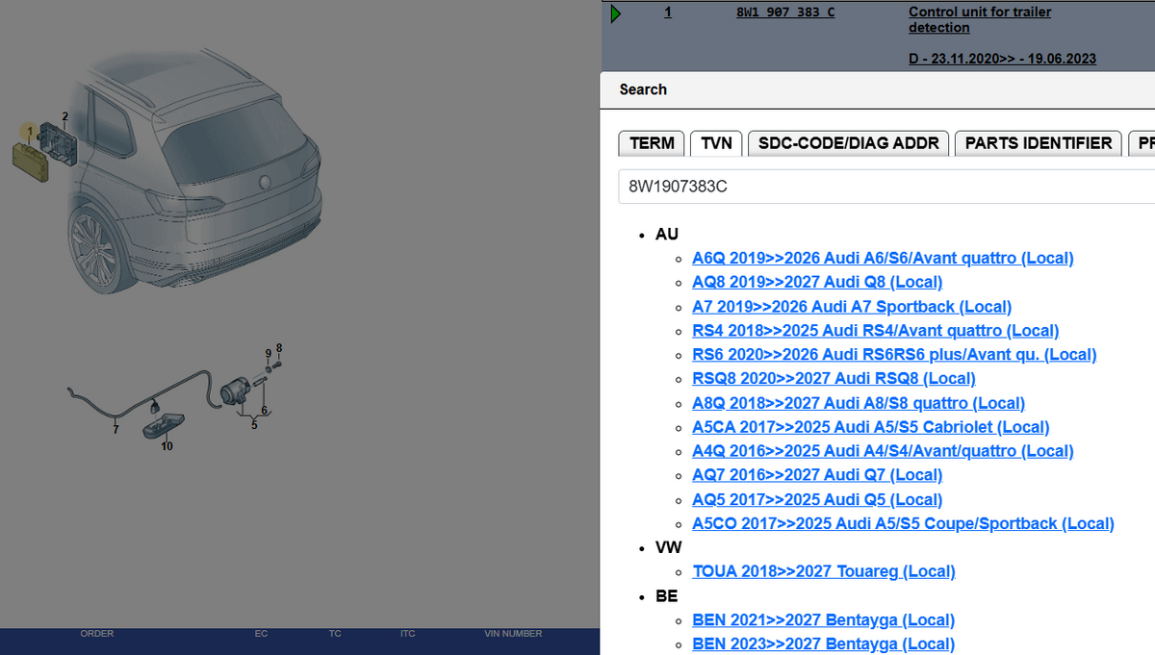Screen dimensions: 1155x655
Task: Click date range D - 23.11.2020>> - 19.06.2023
Action: click(1002, 59)
